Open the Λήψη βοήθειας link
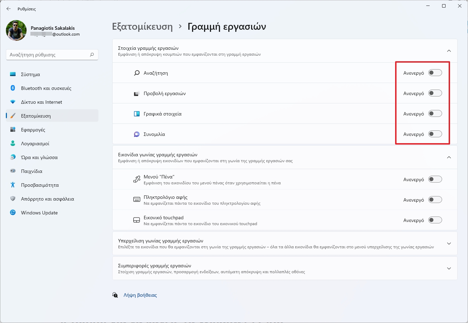This screenshot has height=323, width=468. [x=140, y=295]
